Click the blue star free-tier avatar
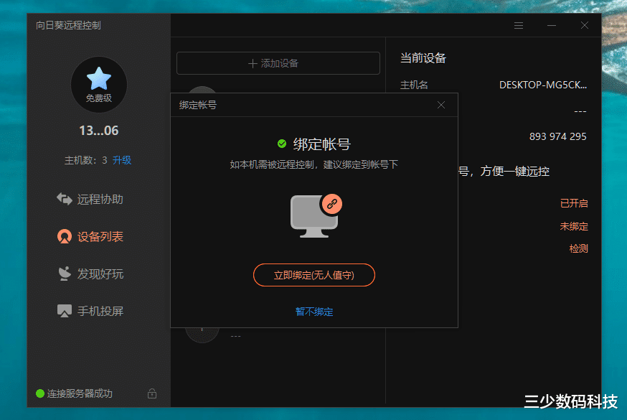The height and width of the screenshot is (420, 627). pyautogui.click(x=99, y=85)
